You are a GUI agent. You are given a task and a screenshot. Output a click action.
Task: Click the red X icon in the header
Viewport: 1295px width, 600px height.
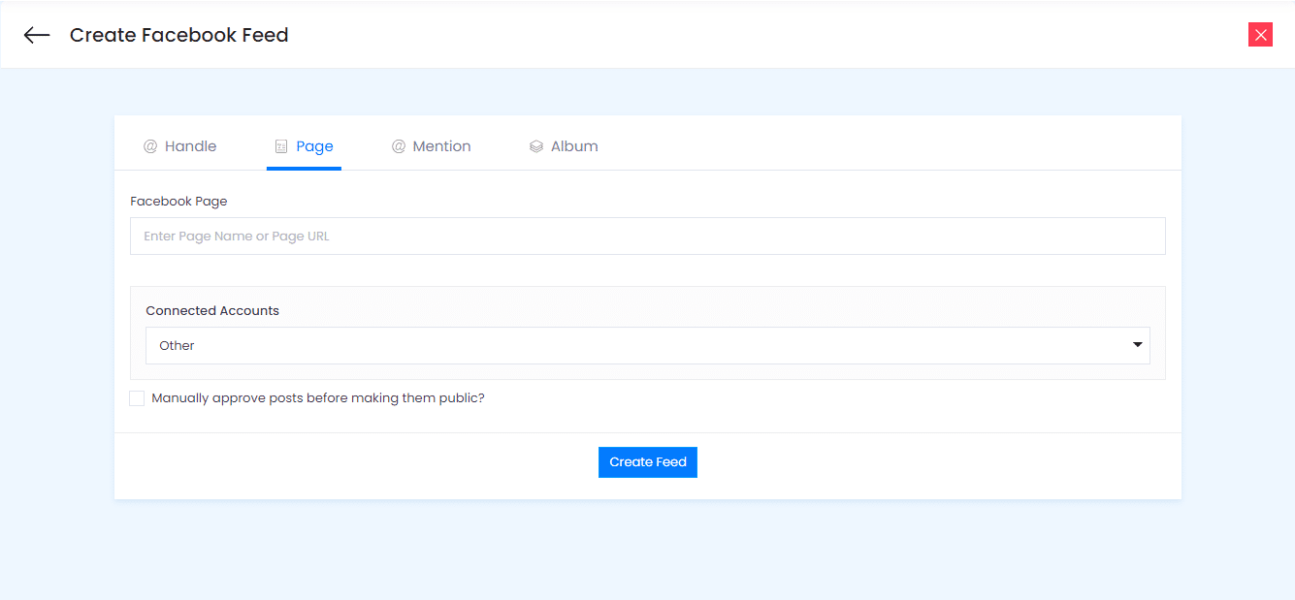[1260, 34]
